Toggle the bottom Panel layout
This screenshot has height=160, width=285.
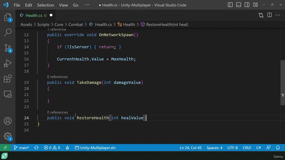239,5
